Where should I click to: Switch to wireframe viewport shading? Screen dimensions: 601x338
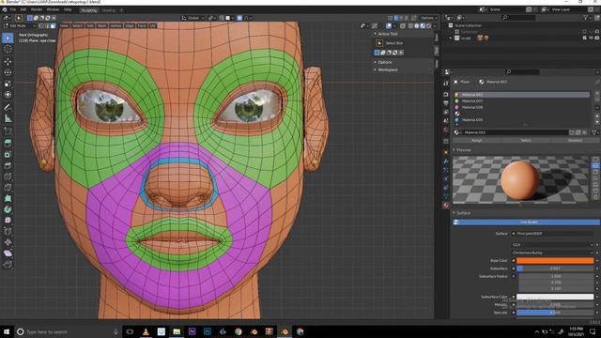(x=411, y=25)
